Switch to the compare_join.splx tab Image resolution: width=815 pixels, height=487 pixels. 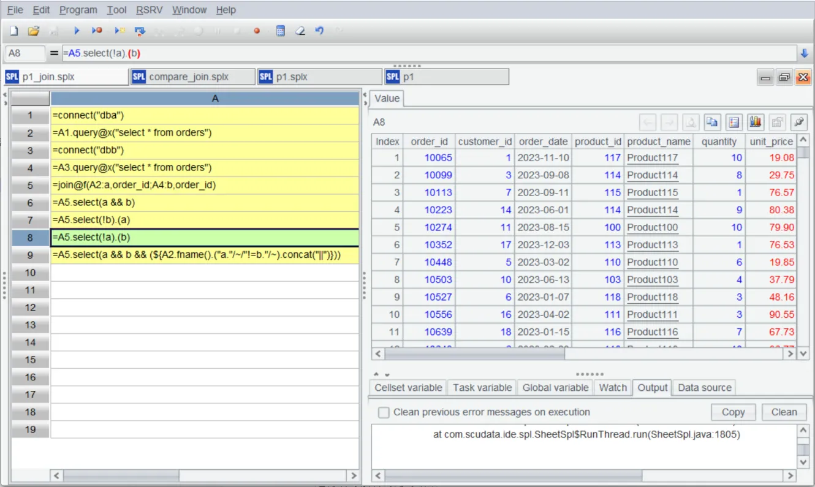coord(193,77)
